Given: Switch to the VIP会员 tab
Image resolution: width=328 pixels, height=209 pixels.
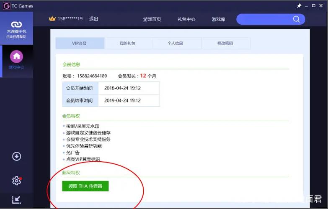Looking at the screenshot, I should pyautogui.click(x=80, y=43).
